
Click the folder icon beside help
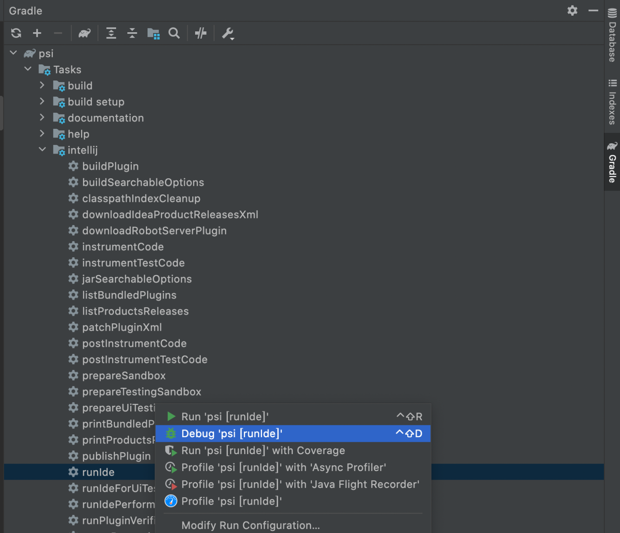pyautogui.click(x=59, y=134)
